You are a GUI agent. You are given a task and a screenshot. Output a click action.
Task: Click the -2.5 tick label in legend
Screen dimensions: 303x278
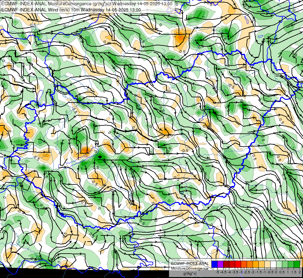(x=247, y=272)
